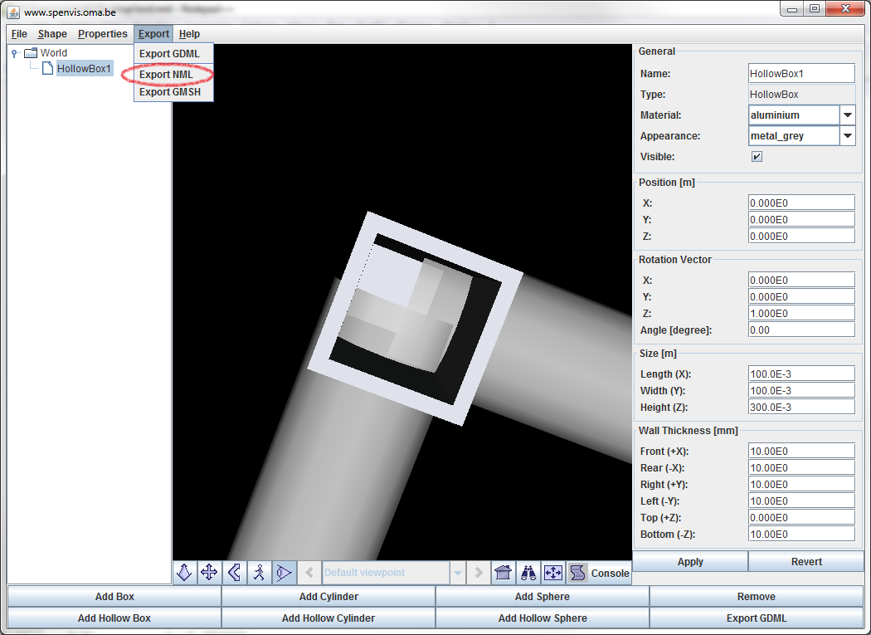The width and height of the screenshot is (871, 635).
Task: Click the Length (X) field
Action: [801, 374]
